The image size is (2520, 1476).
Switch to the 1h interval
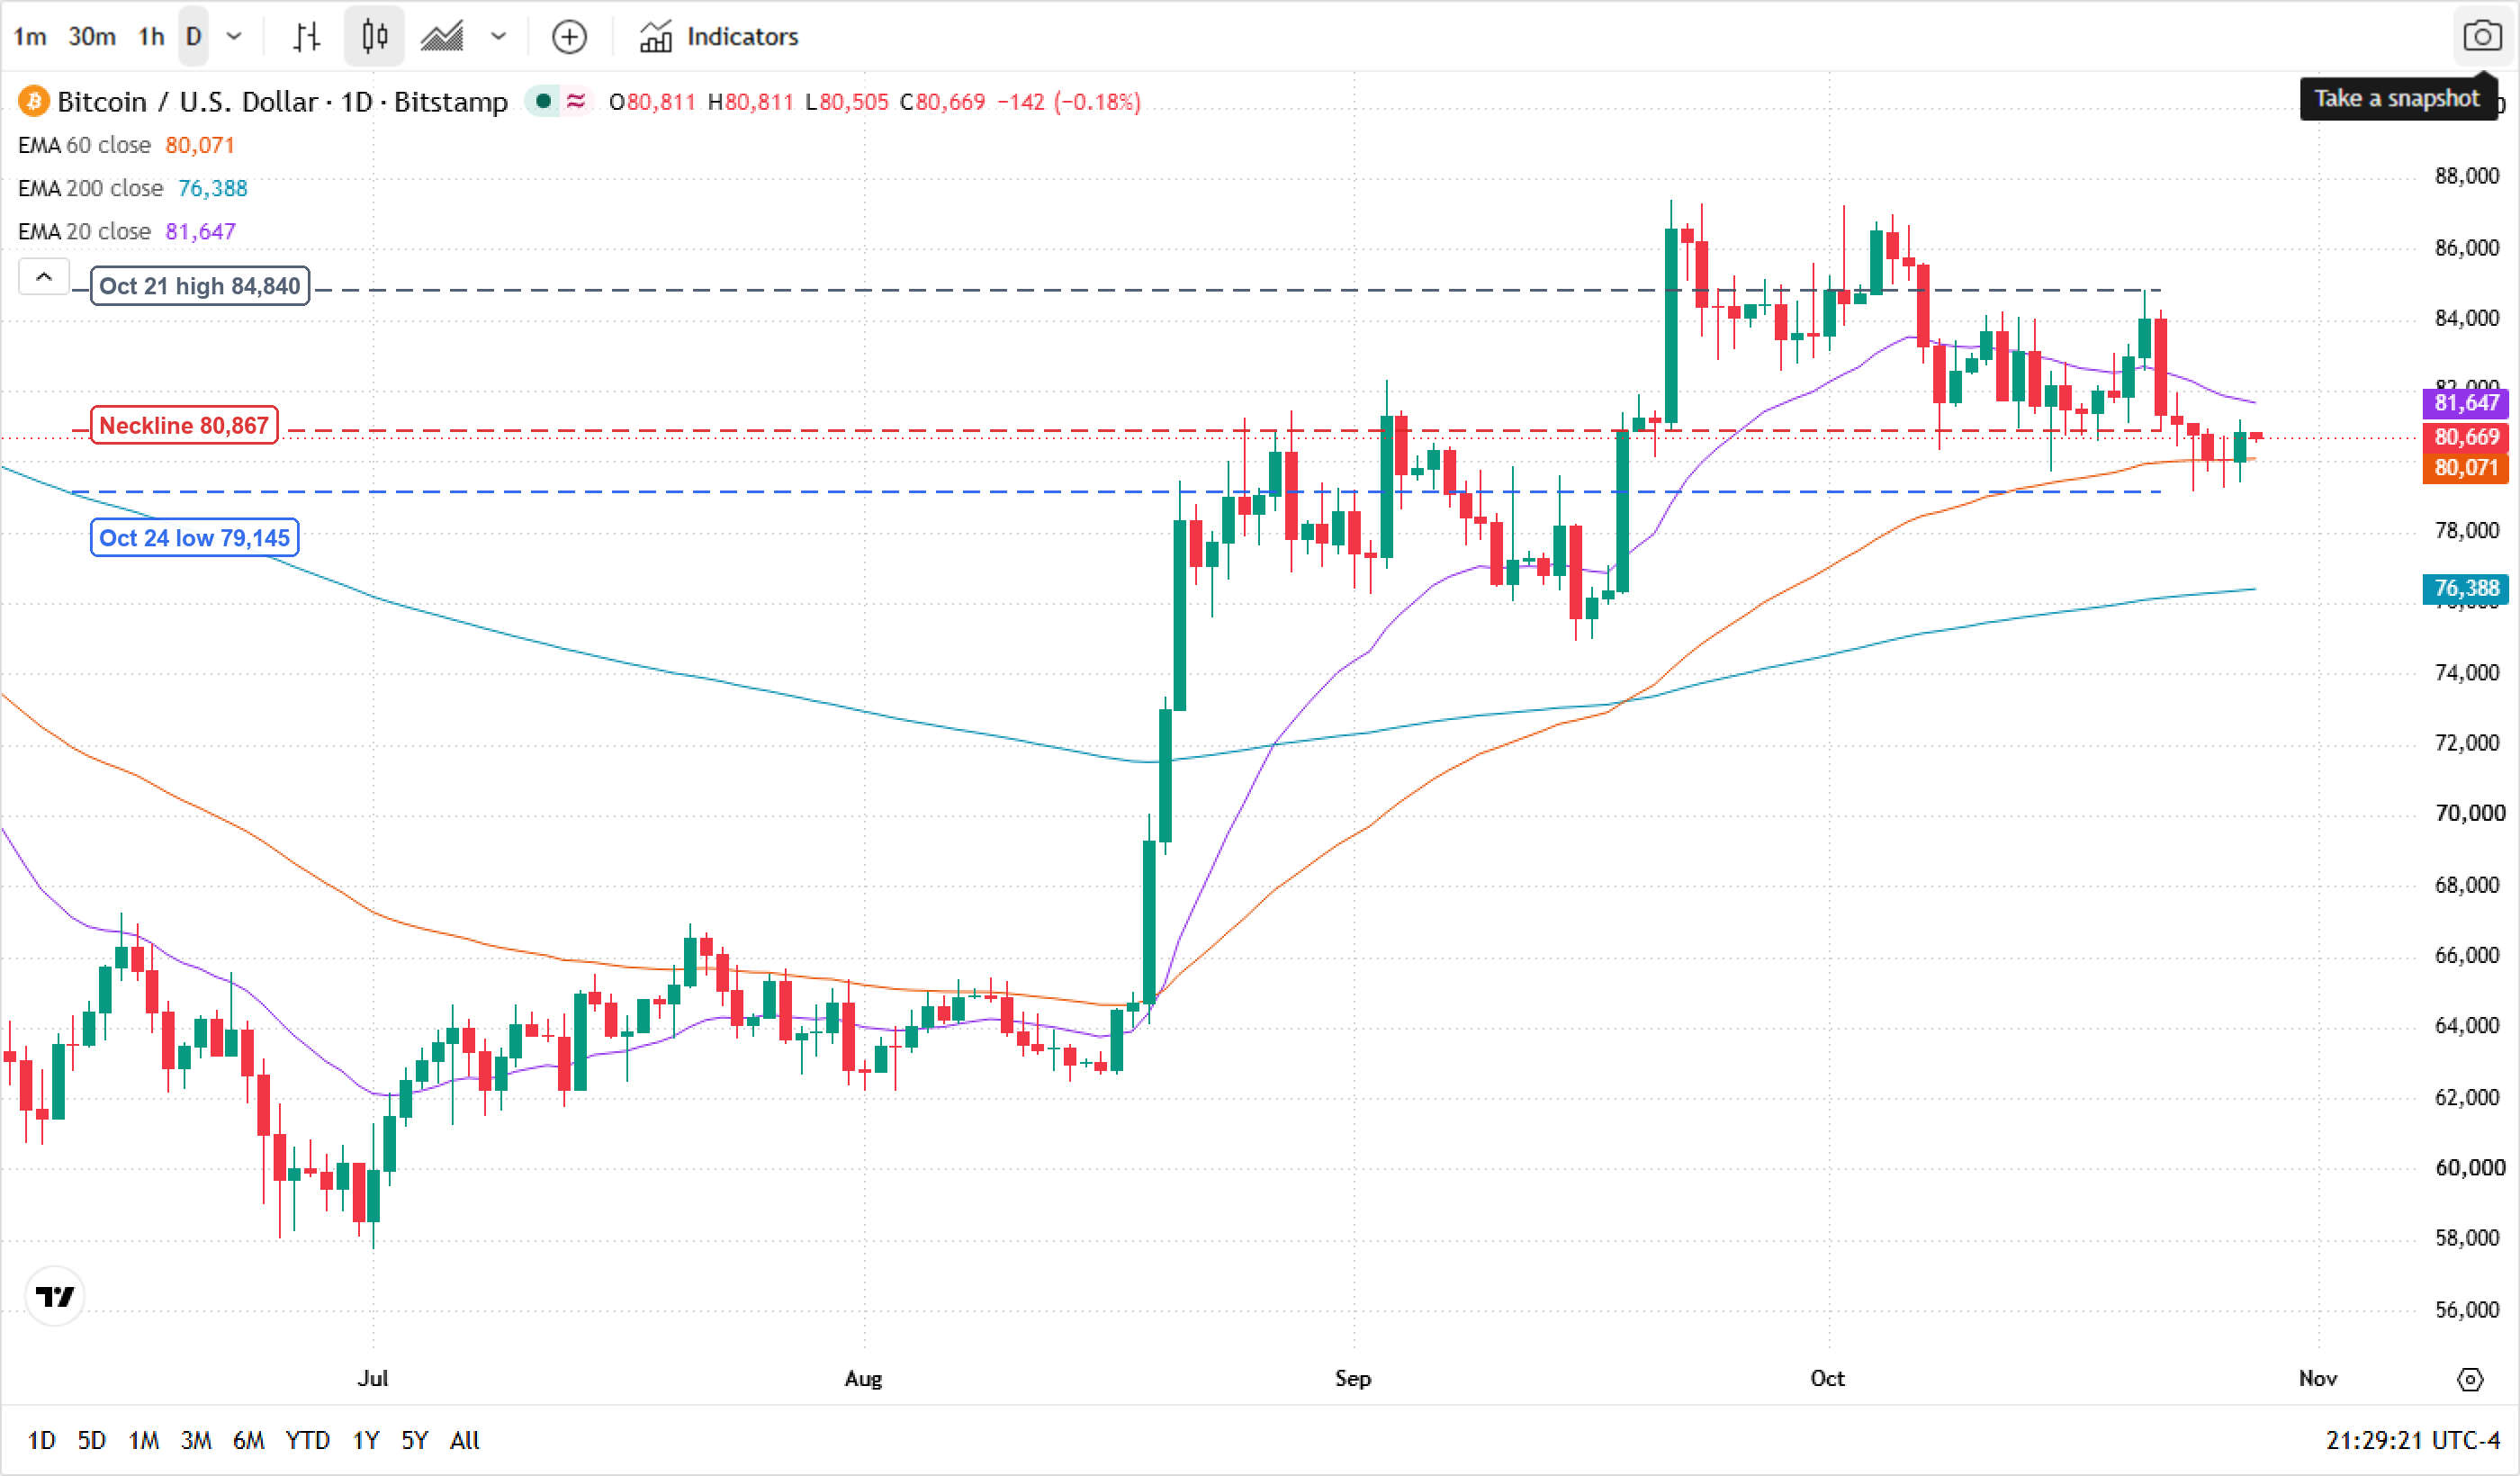click(x=150, y=37)
